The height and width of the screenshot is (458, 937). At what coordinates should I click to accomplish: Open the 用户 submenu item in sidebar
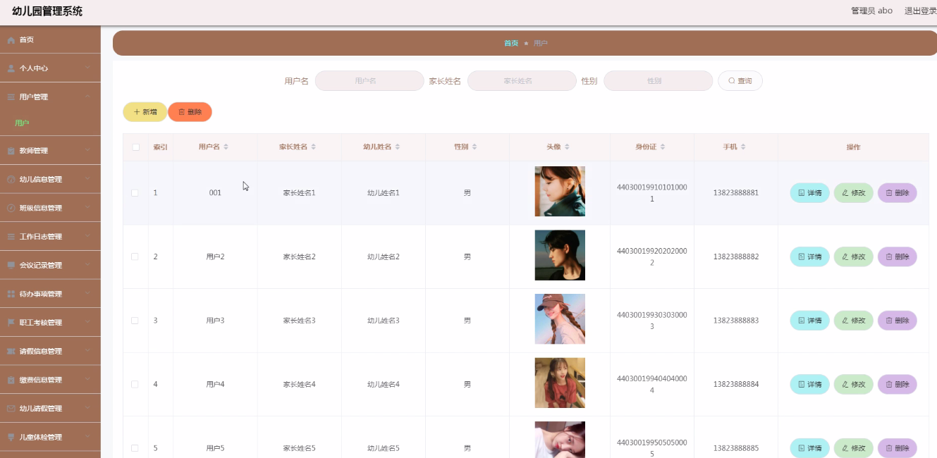click(x=22, y=123)
